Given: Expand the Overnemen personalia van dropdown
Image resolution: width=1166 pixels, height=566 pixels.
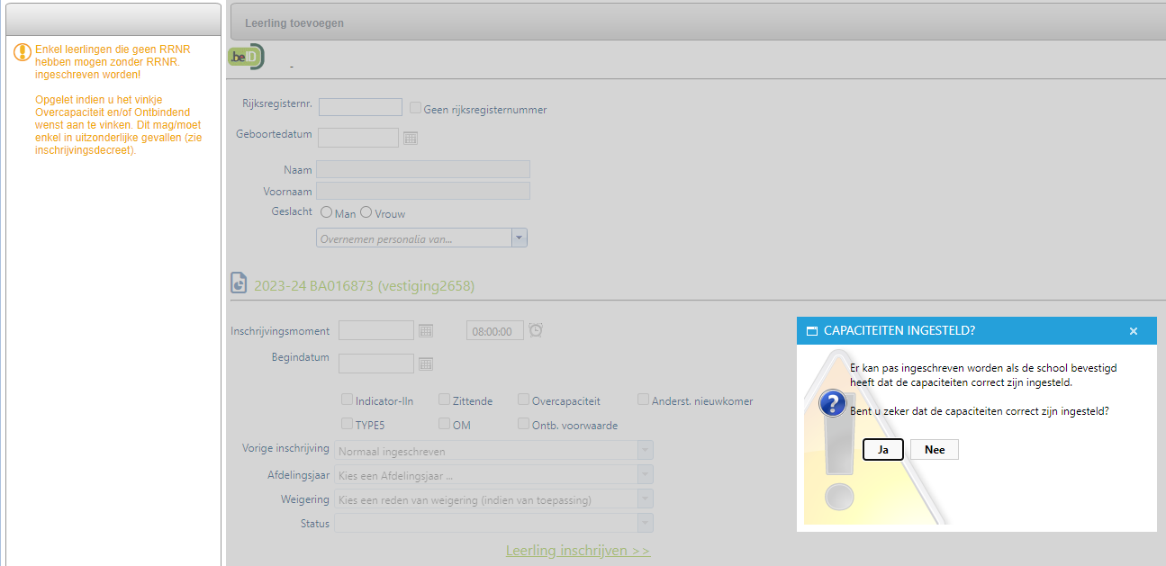Looking at the screenshot, I should click(x=519, y=238).
